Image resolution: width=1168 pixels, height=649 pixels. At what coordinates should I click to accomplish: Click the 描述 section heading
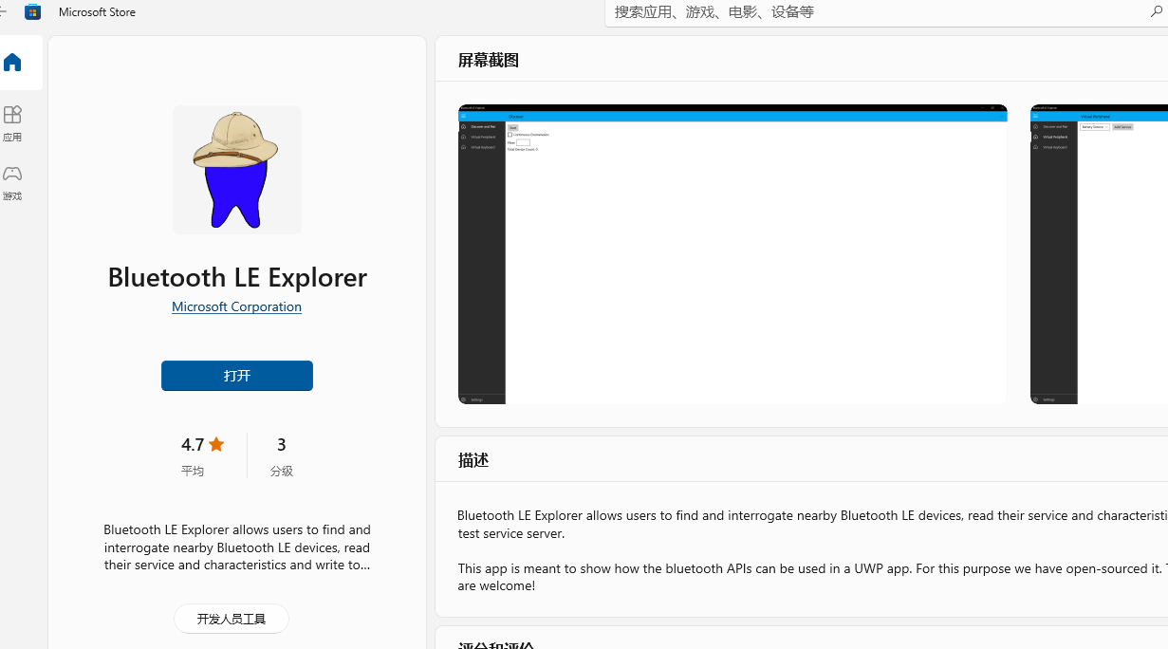point(473,460)
